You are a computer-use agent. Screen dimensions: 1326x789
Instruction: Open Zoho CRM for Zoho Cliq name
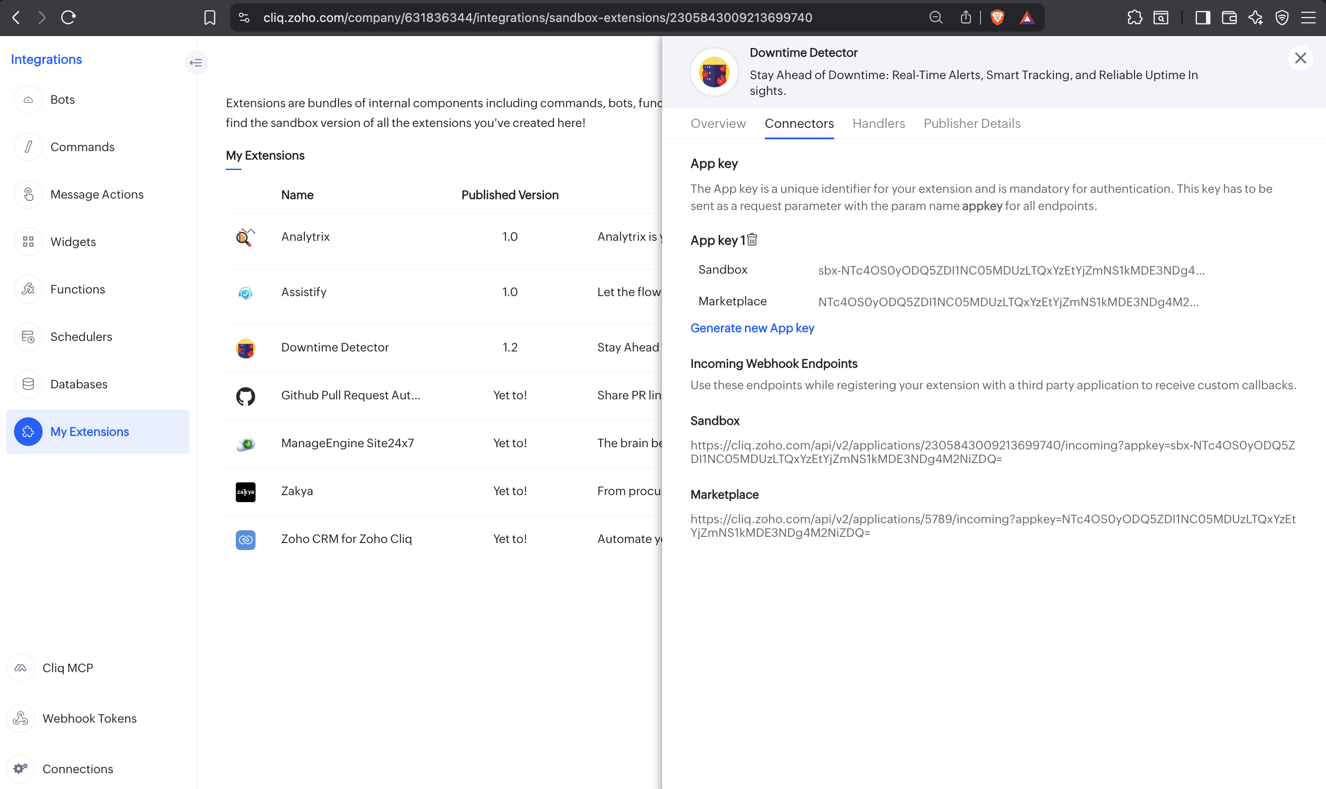346,539
